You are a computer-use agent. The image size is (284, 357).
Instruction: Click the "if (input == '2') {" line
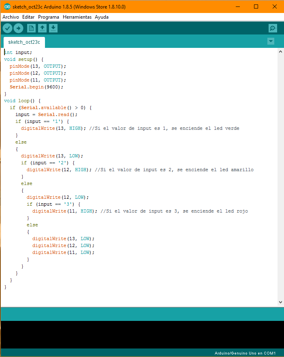[48, 163]
